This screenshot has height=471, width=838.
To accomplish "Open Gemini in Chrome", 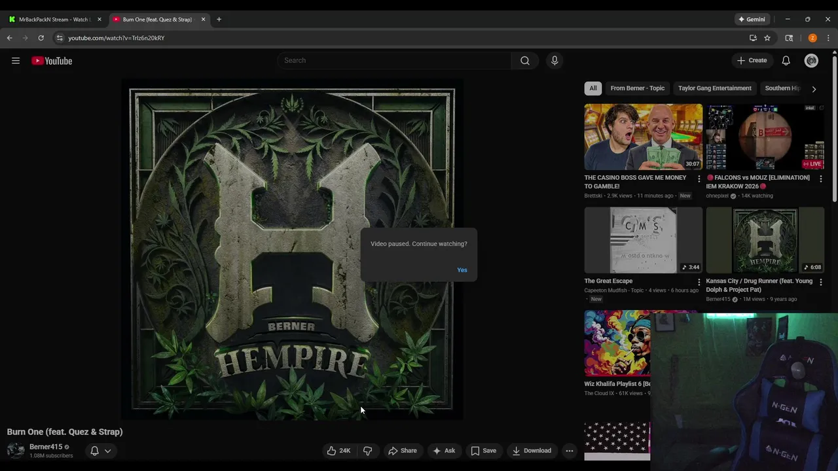I will [752, 20].
